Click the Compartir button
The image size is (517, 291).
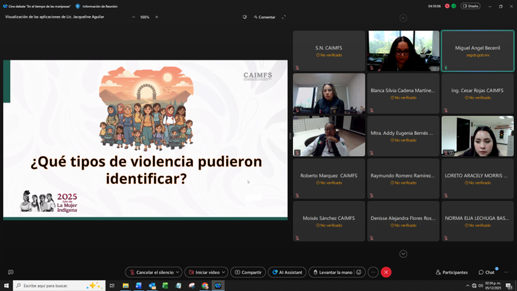(x=248, y=272)
